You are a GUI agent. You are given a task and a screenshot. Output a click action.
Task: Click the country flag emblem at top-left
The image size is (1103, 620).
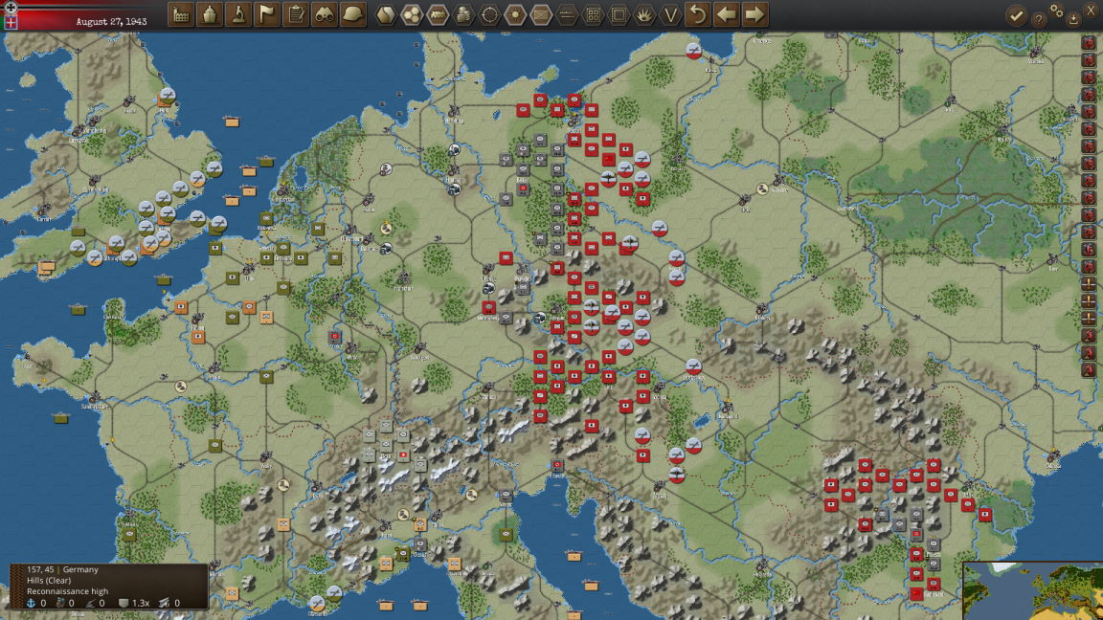pos(11,22)
